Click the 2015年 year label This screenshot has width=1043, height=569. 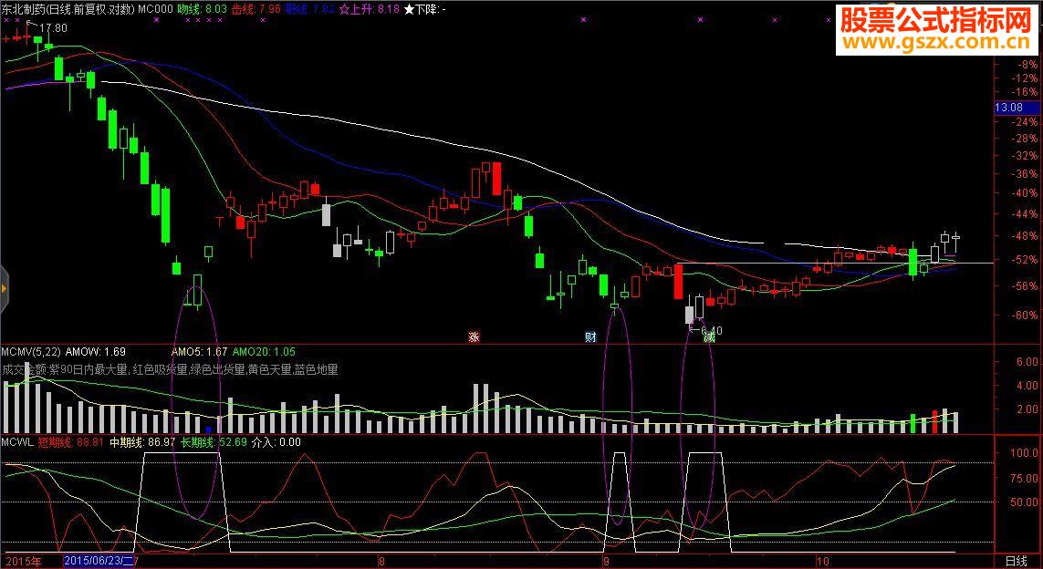click(23, 562)
